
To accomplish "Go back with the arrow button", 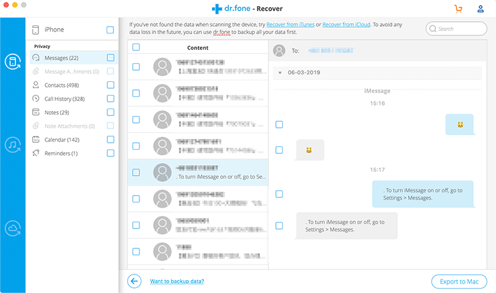I will [x=134, y=281].
